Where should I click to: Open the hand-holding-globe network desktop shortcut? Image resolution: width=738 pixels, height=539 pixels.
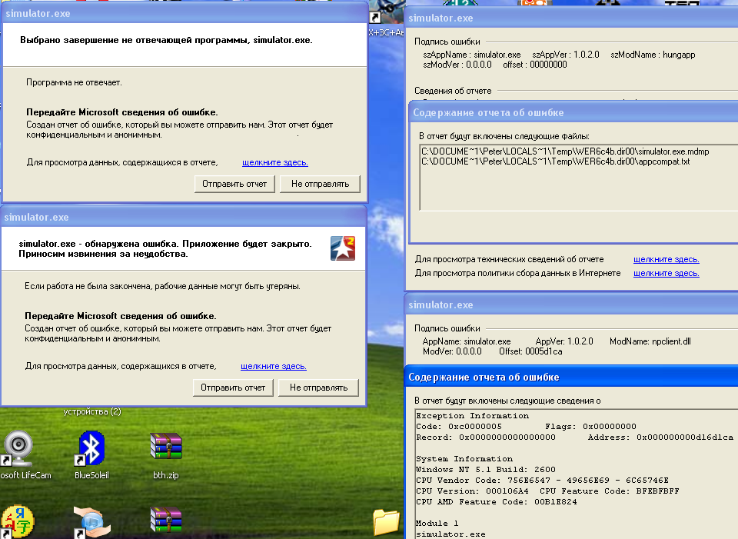click(x=91, y=523)
